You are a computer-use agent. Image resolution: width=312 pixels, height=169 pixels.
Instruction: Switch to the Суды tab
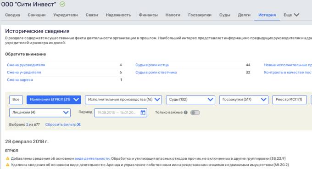[x=225, y=15]
